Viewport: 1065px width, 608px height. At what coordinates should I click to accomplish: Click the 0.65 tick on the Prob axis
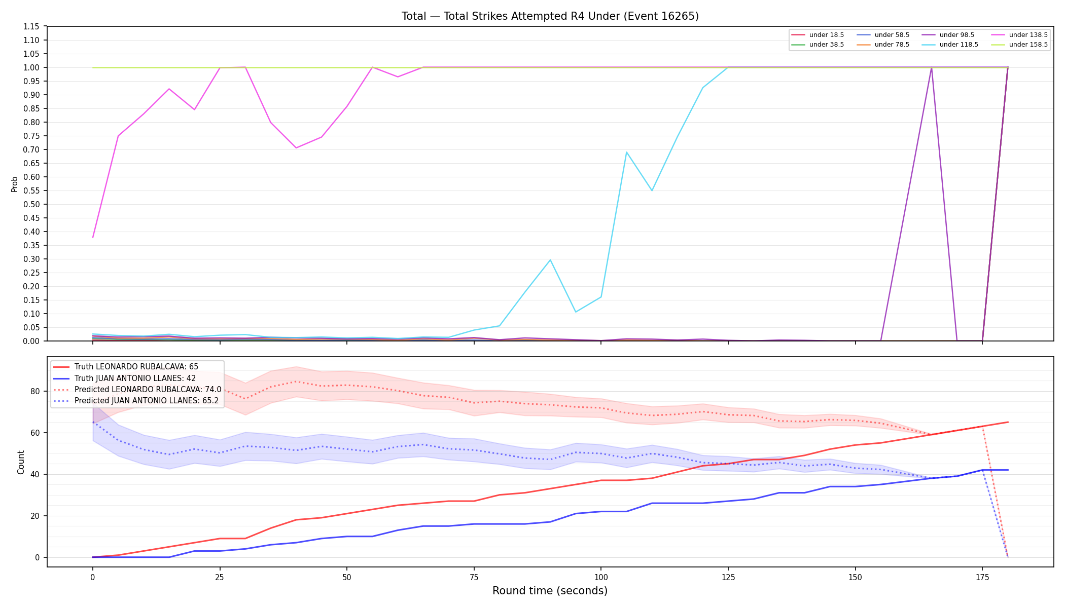coord(31,164)
